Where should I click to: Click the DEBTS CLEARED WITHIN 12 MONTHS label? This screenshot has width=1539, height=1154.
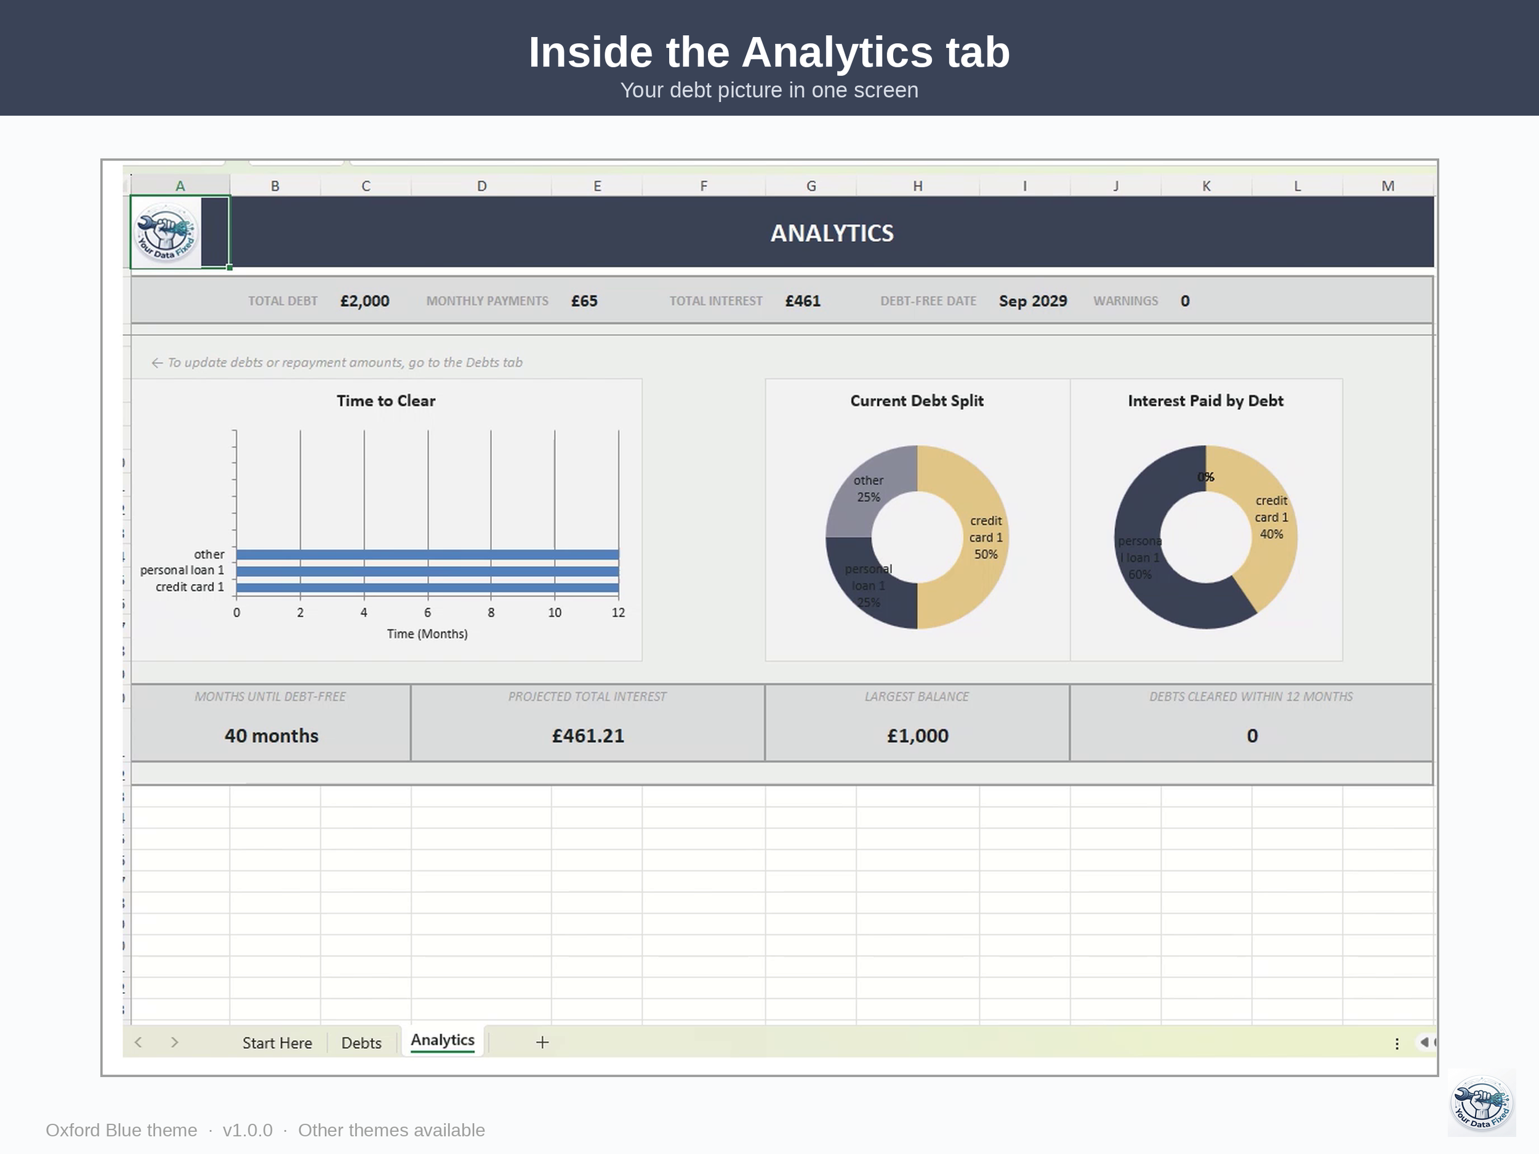1251,696
